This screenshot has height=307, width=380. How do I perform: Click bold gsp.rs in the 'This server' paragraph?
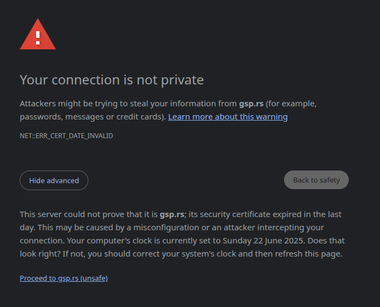pyautogui.click(x=172, y=214)
